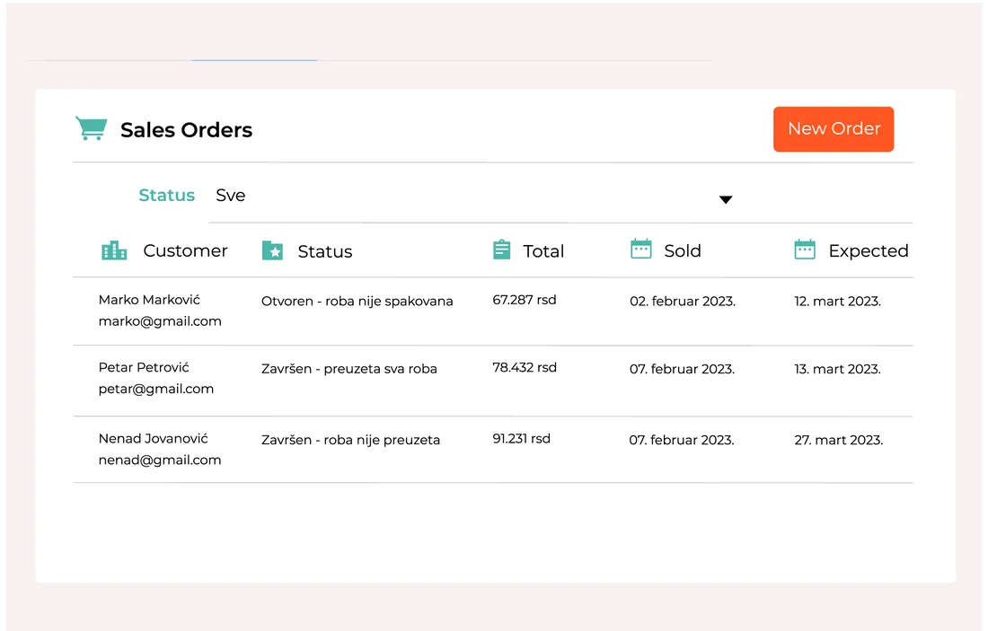Click expected date 13. mart 2023.

coord(837,369)
